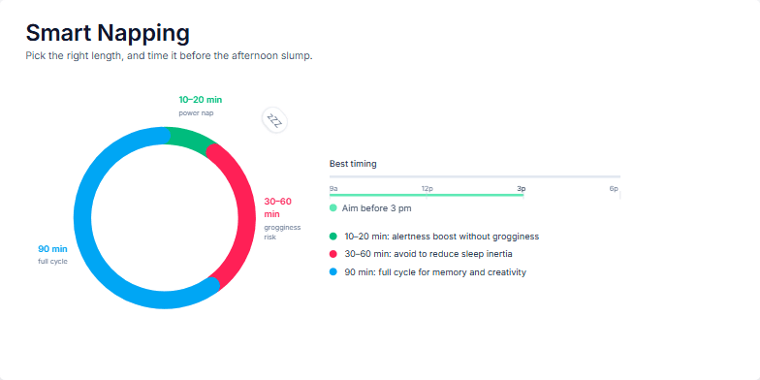Click the 90 min full cycle label

(52, 254)
